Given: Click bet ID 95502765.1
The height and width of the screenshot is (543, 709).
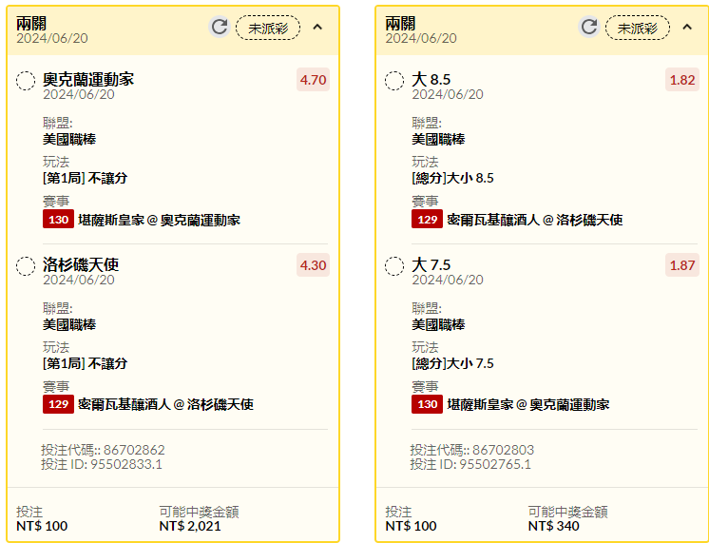Looking at the screenshot, I should pos(495,464).
